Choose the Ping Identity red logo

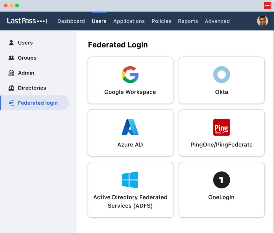coord(221,127)
